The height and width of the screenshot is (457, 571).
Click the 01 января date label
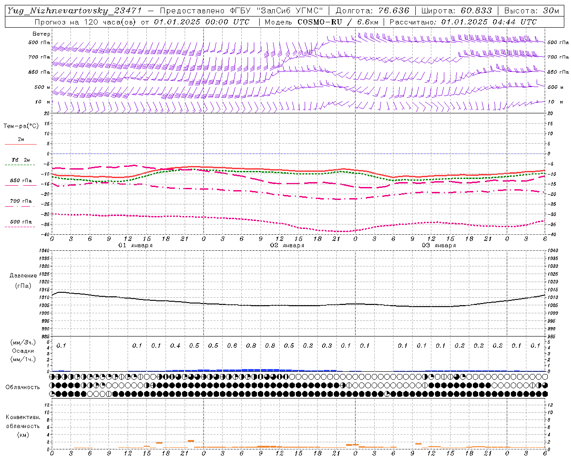136,245
